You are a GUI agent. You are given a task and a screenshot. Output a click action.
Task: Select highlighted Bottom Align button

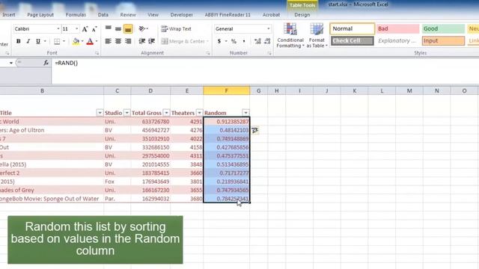[x=128, y=28]
